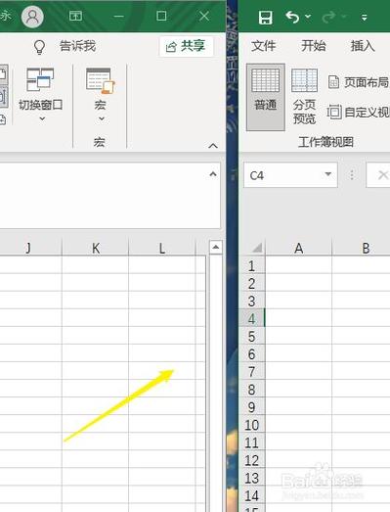Select row 5 header
Screen dimensions: 390x512
click(x=252, y=337)
